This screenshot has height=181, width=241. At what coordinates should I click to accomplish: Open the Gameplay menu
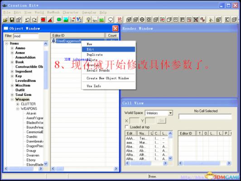pyautogui.click(x=89, y=12)
